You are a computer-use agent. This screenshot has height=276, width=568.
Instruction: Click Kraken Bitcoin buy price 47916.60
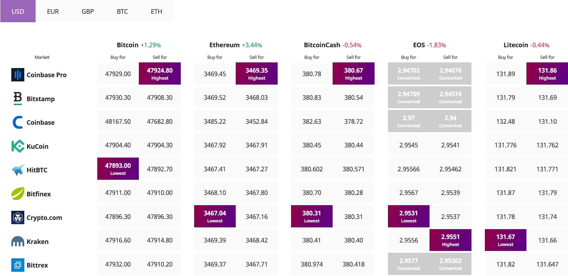pyautogui.click(x=118, y=240)
